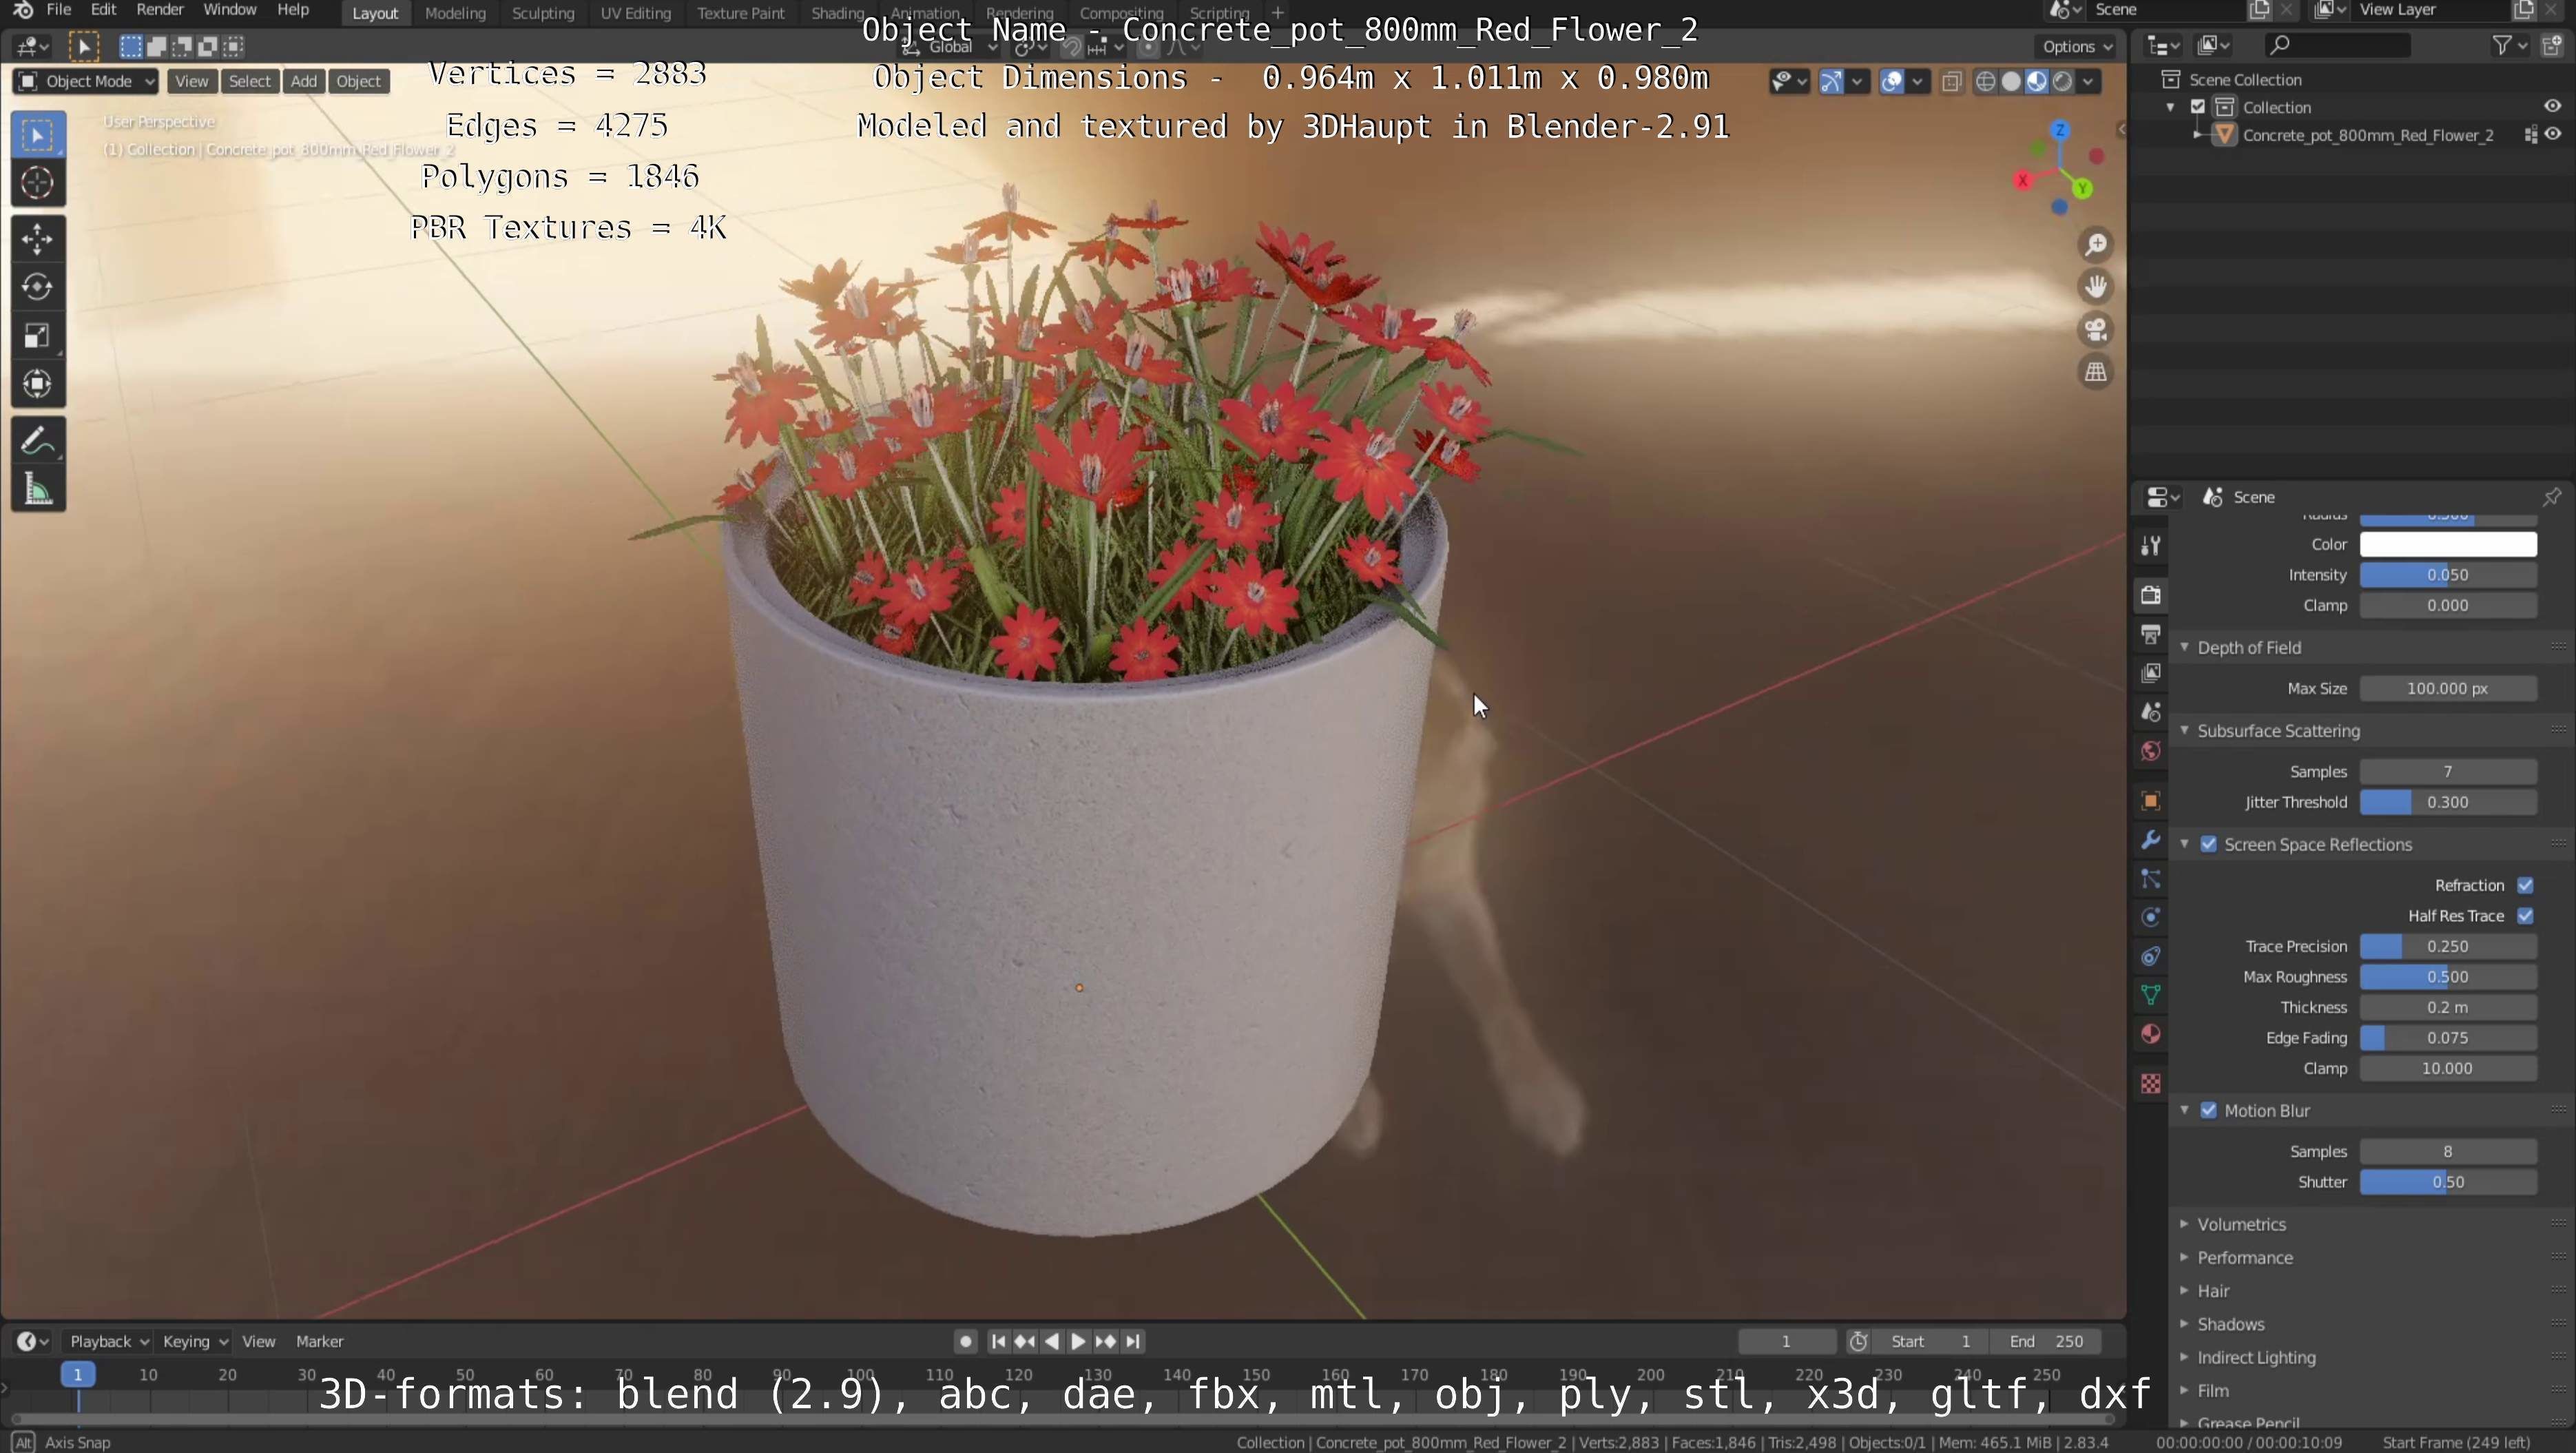Switch to the Texture Paint workspace tab

(x=740, y=13)
